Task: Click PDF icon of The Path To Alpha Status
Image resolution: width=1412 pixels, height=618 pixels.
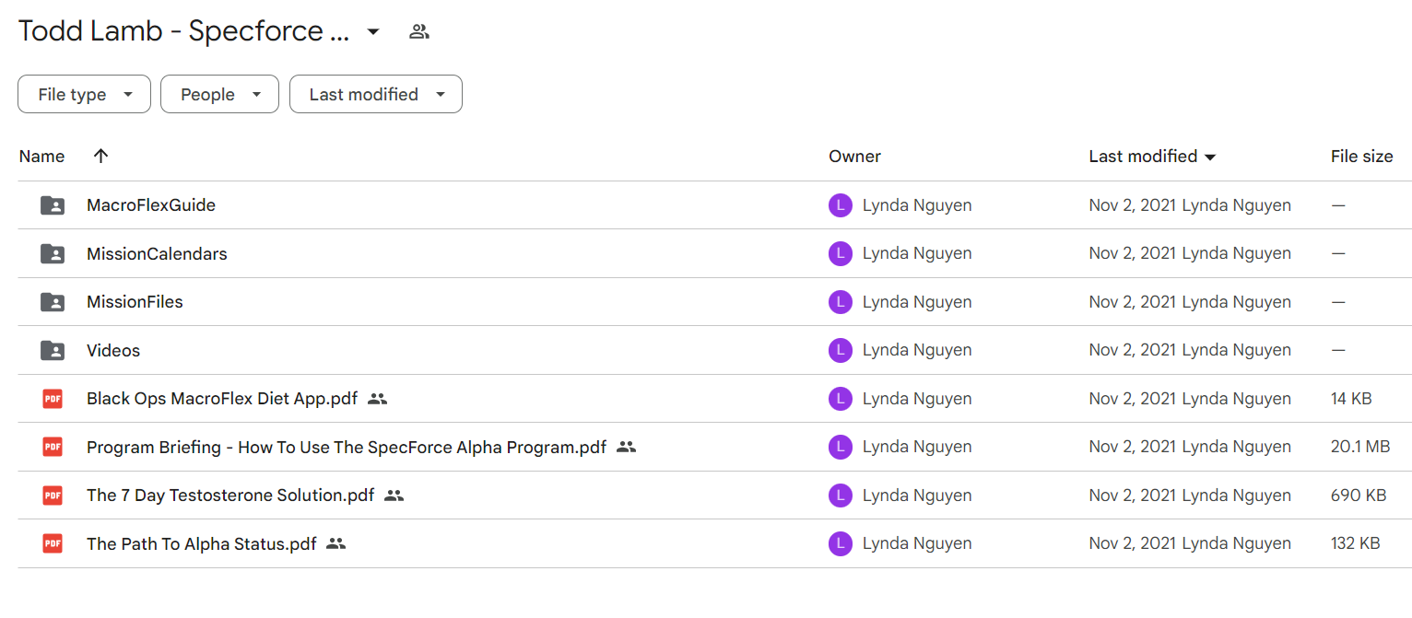Action: click(53, 543)
